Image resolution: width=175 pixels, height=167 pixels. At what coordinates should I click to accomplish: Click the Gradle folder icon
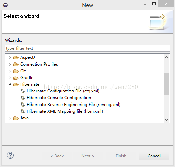click(x=16, y=78)
